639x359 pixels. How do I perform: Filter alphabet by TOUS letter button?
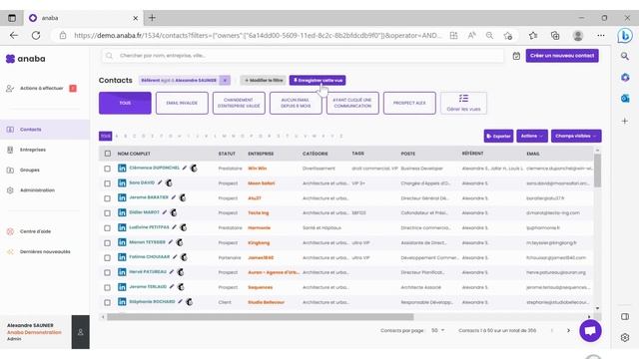click(105, 136)
